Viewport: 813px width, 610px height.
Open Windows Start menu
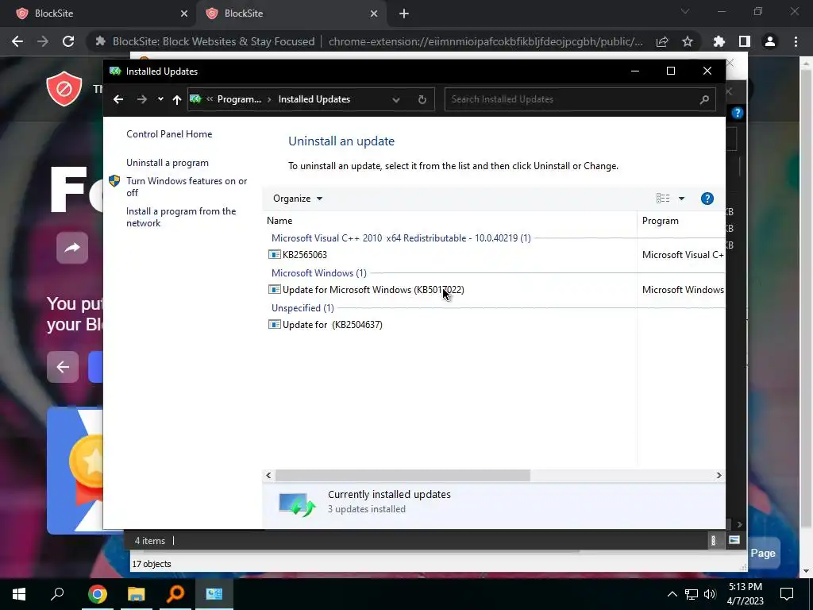tap(19, 594)
